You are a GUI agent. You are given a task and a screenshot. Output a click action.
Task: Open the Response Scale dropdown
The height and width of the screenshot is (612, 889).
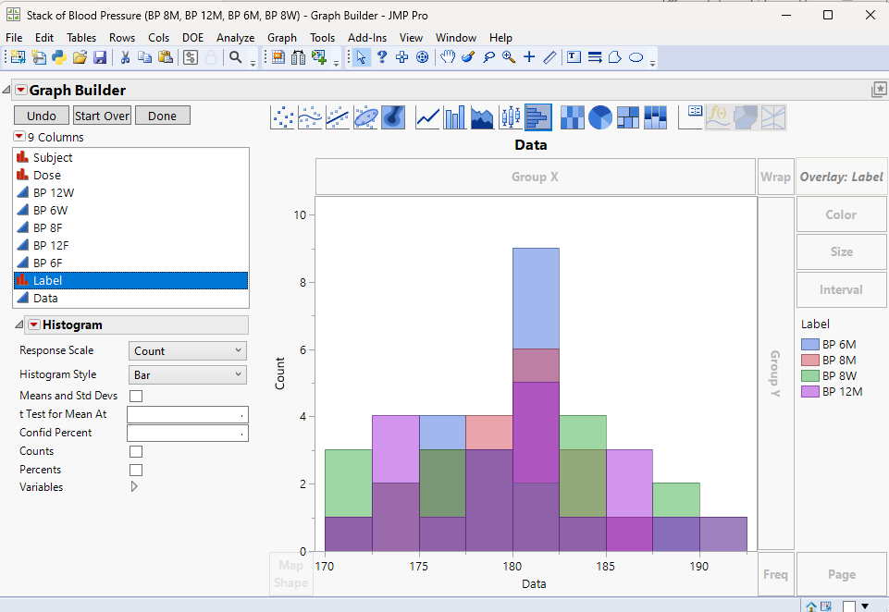point(188,351)
